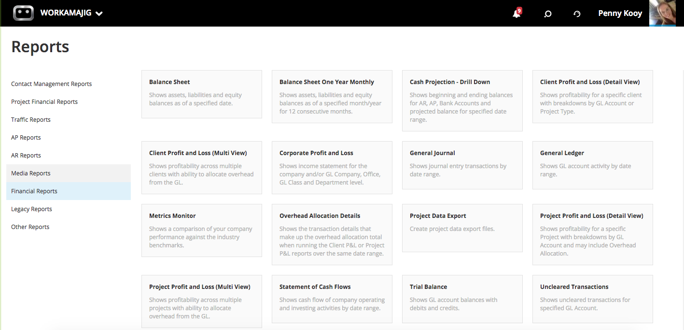Click the search magnifier icon

[547, 14]
